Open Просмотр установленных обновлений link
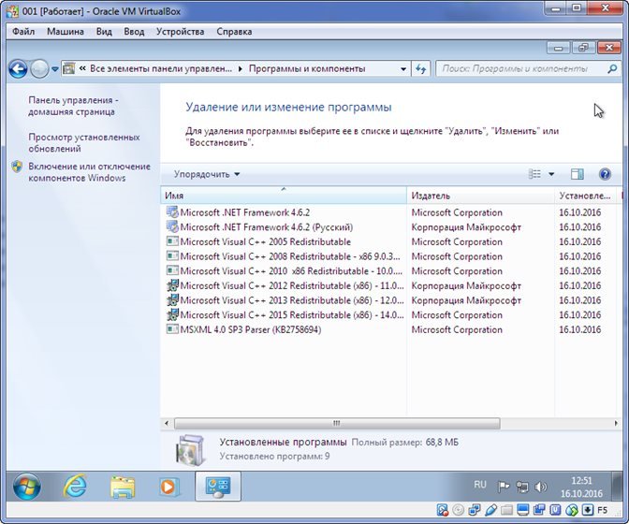629x524 pixels. (x=84, y=143)
